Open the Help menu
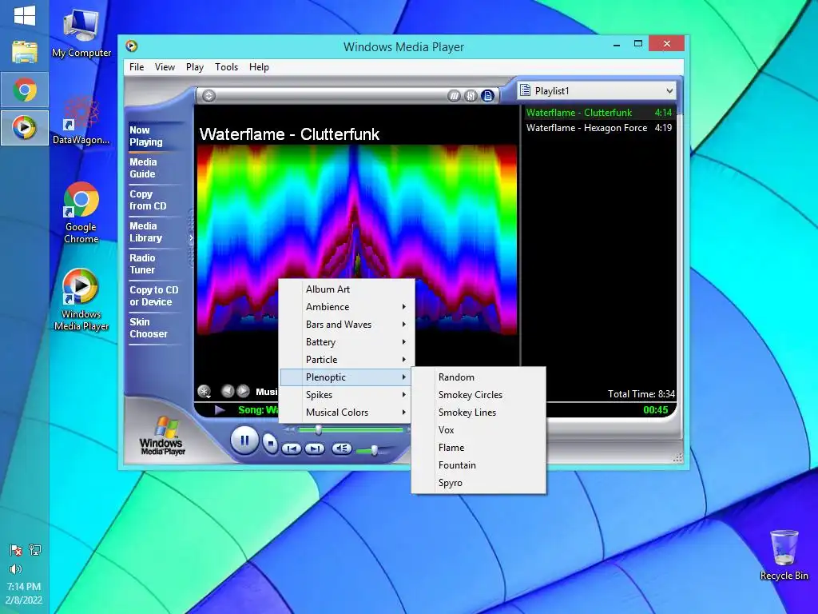This screenshot has width=818, height=614. click(259, 67)
